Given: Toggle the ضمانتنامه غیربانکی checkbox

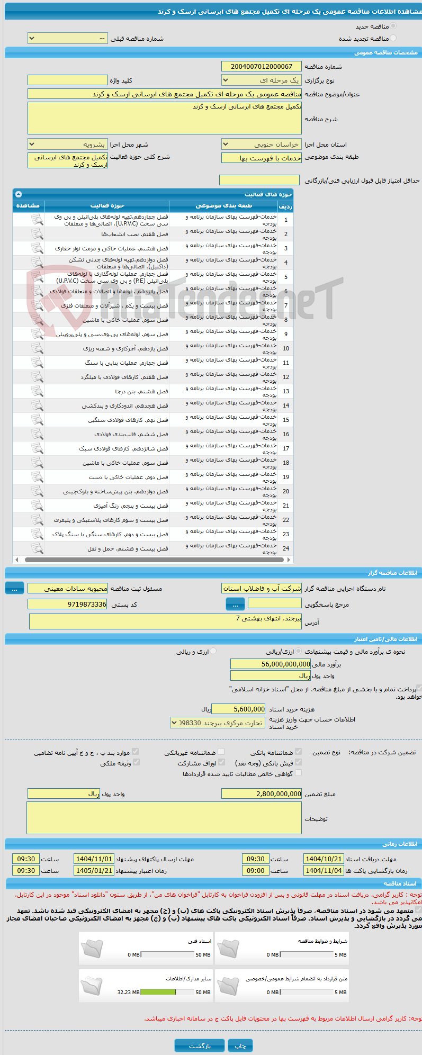Looking at the screenshot, I should [221, 752].
